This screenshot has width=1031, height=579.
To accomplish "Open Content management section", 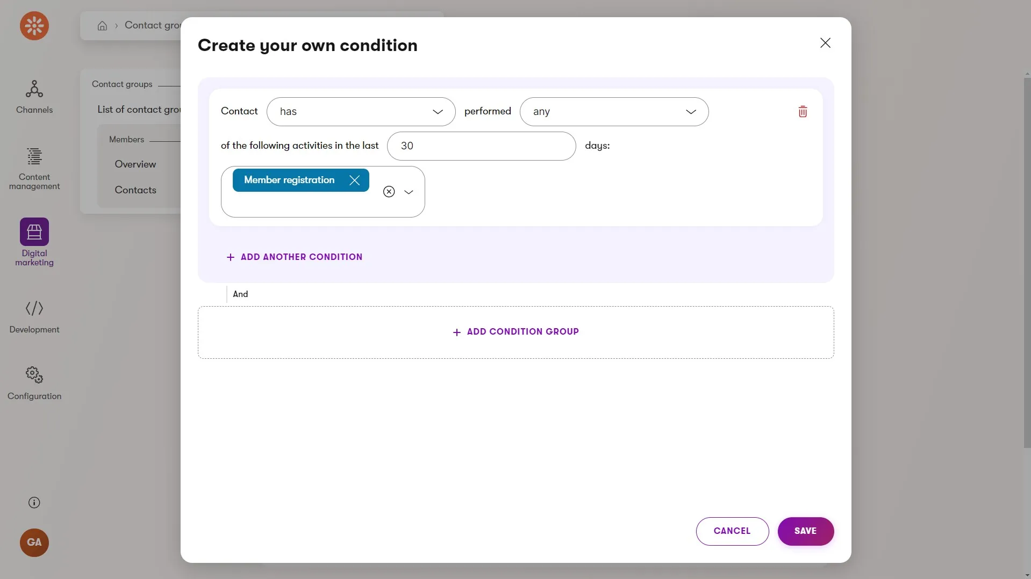I will pyautogui.click(x=34, y=169).
